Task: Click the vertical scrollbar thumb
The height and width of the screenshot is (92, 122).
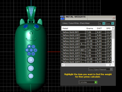Action: point(113,34)
